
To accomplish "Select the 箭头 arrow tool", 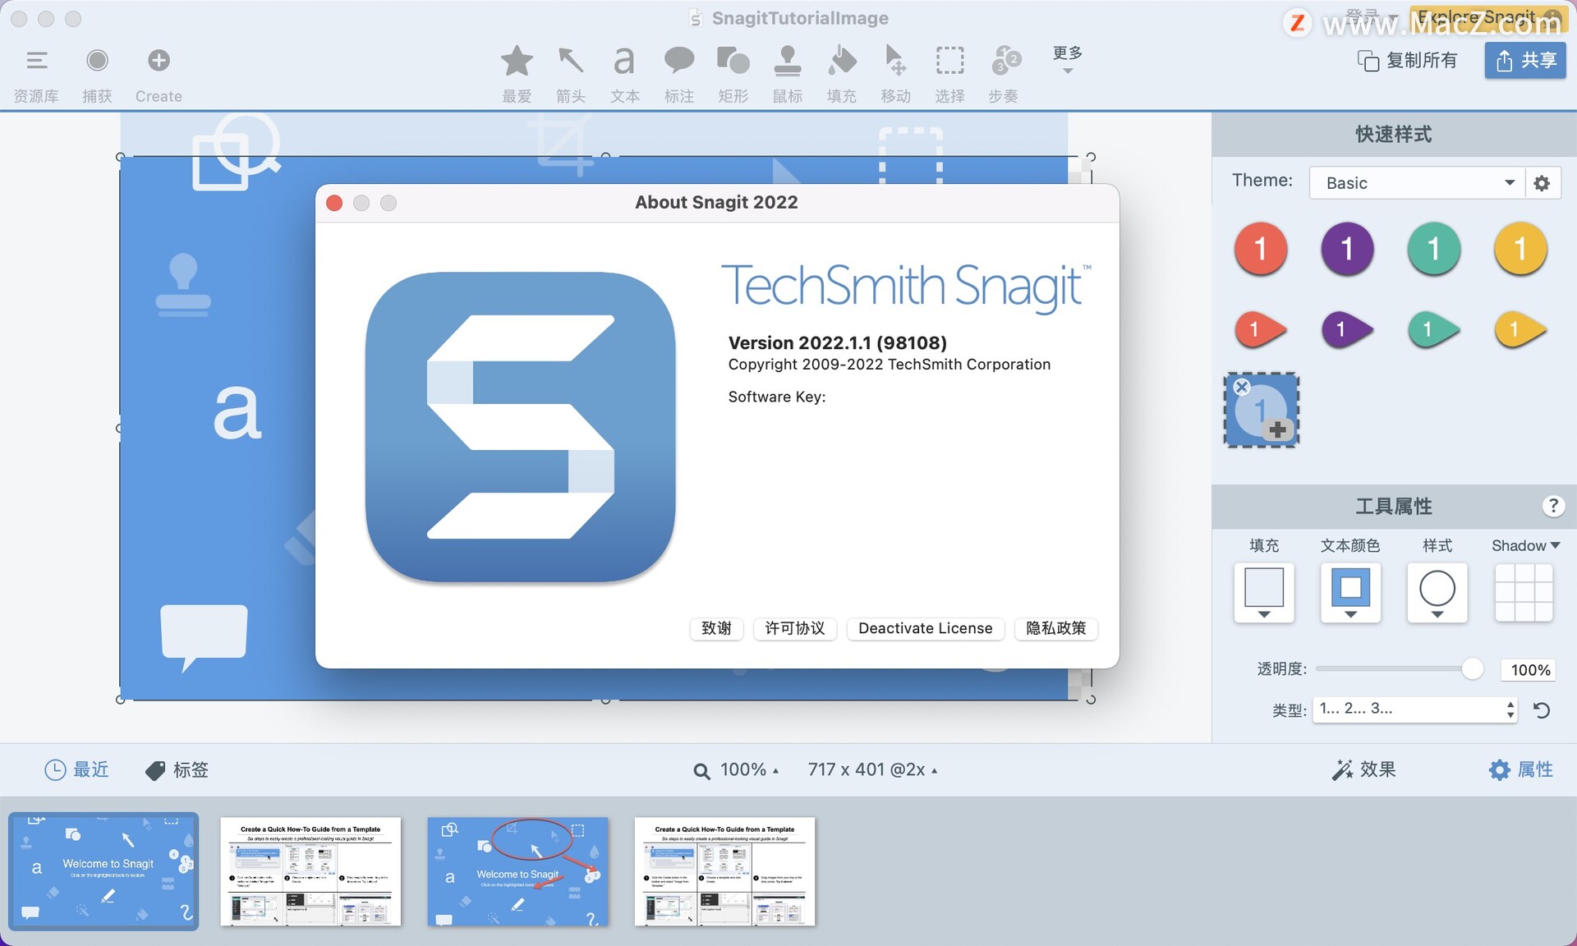I will (571, 74).
